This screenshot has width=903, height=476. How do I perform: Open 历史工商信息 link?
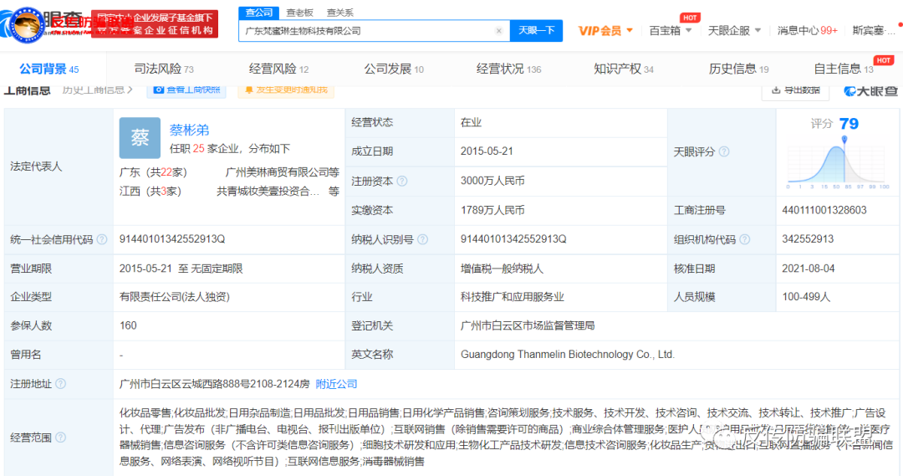[x=97, y=90]
